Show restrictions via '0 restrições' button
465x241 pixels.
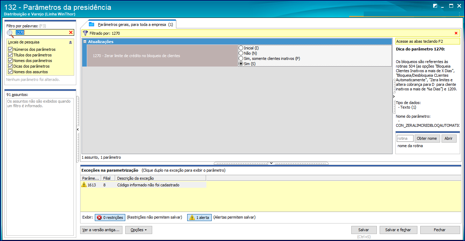[x=110, y=218]
